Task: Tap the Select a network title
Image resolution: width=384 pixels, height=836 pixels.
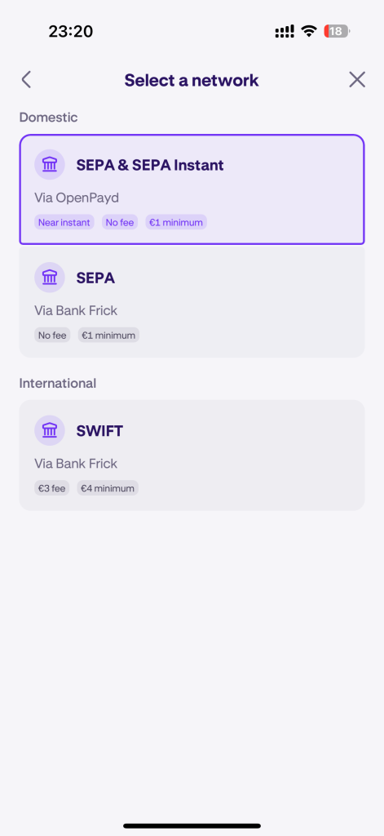Action: pyautogui.click(x=192, y=80)
